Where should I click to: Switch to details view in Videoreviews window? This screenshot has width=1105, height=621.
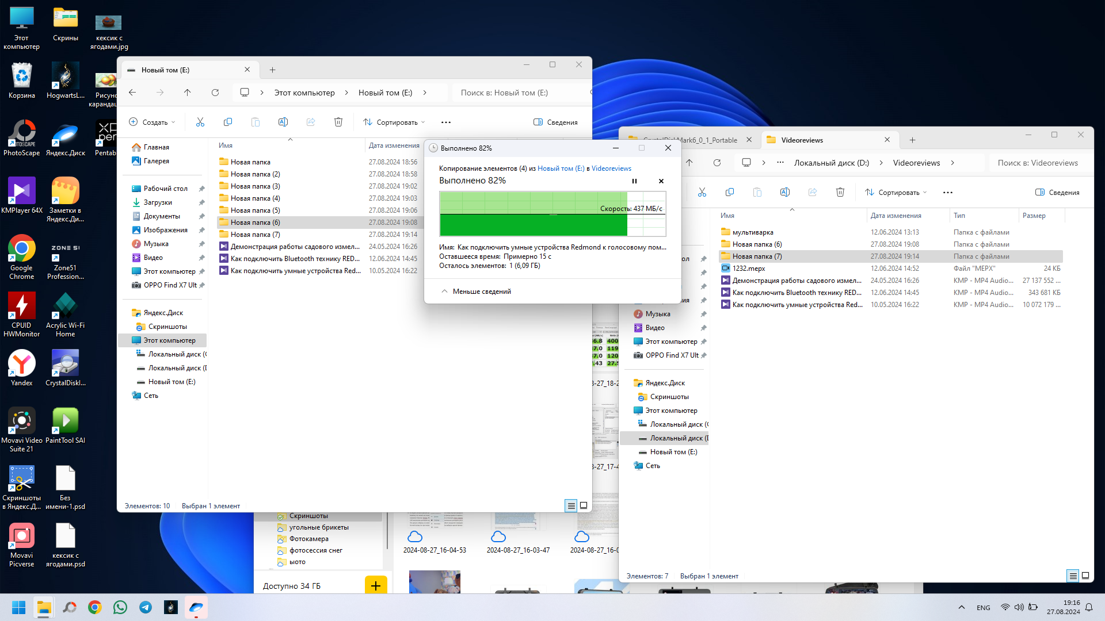point(1073,576)
